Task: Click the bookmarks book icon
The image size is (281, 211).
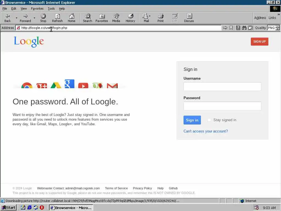Action: pos(238,28)
